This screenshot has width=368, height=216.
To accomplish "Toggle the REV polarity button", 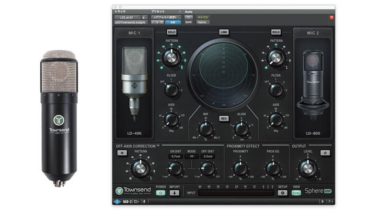I will click(224, 119).
